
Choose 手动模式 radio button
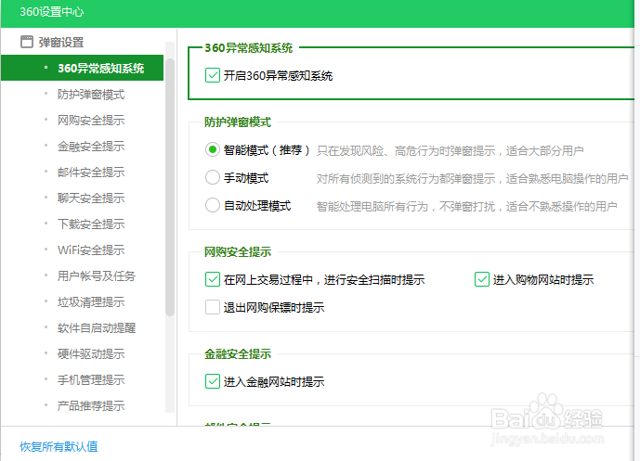(x=212, y=177)
